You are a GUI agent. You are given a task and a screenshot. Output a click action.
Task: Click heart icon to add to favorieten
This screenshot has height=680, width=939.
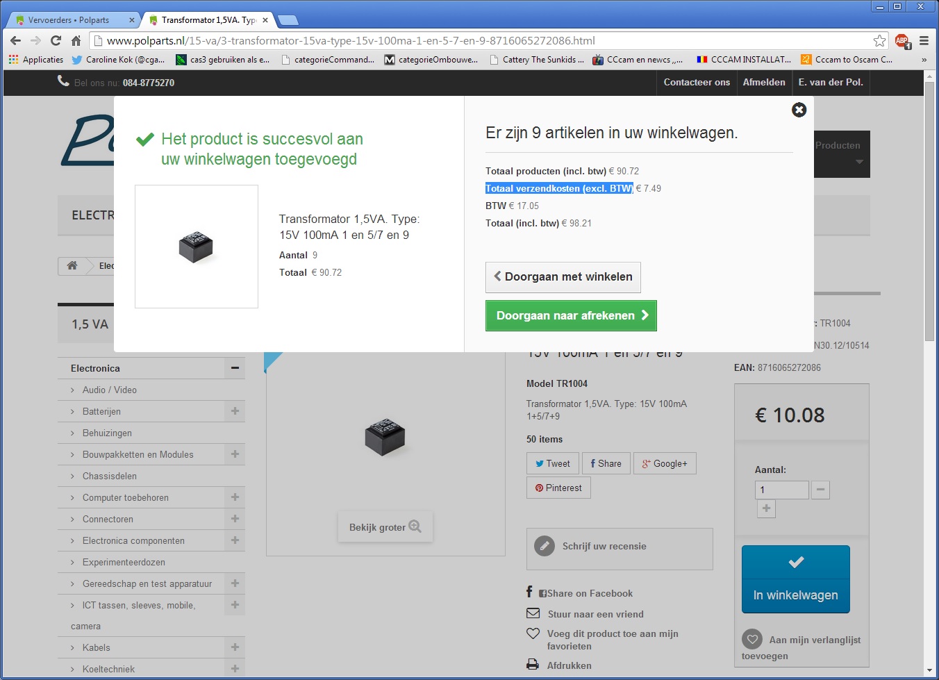click(533, 633)
